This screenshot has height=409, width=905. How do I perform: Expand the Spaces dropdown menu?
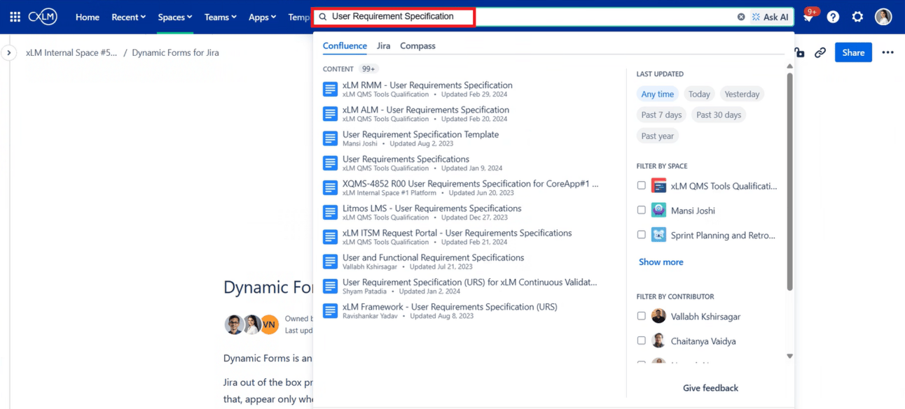(175, 17)
